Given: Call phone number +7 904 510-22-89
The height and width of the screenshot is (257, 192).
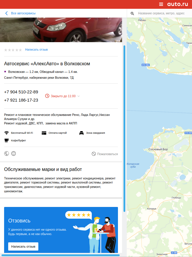Looking at the screenshot, I should click(x=21, y=92).
